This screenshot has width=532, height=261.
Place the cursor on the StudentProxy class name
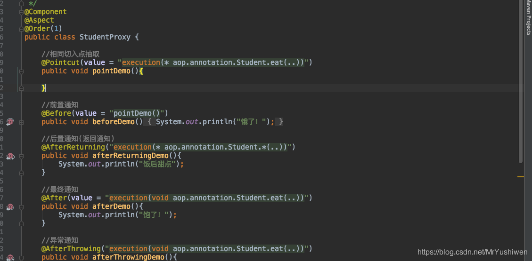(x=105, y=37)
